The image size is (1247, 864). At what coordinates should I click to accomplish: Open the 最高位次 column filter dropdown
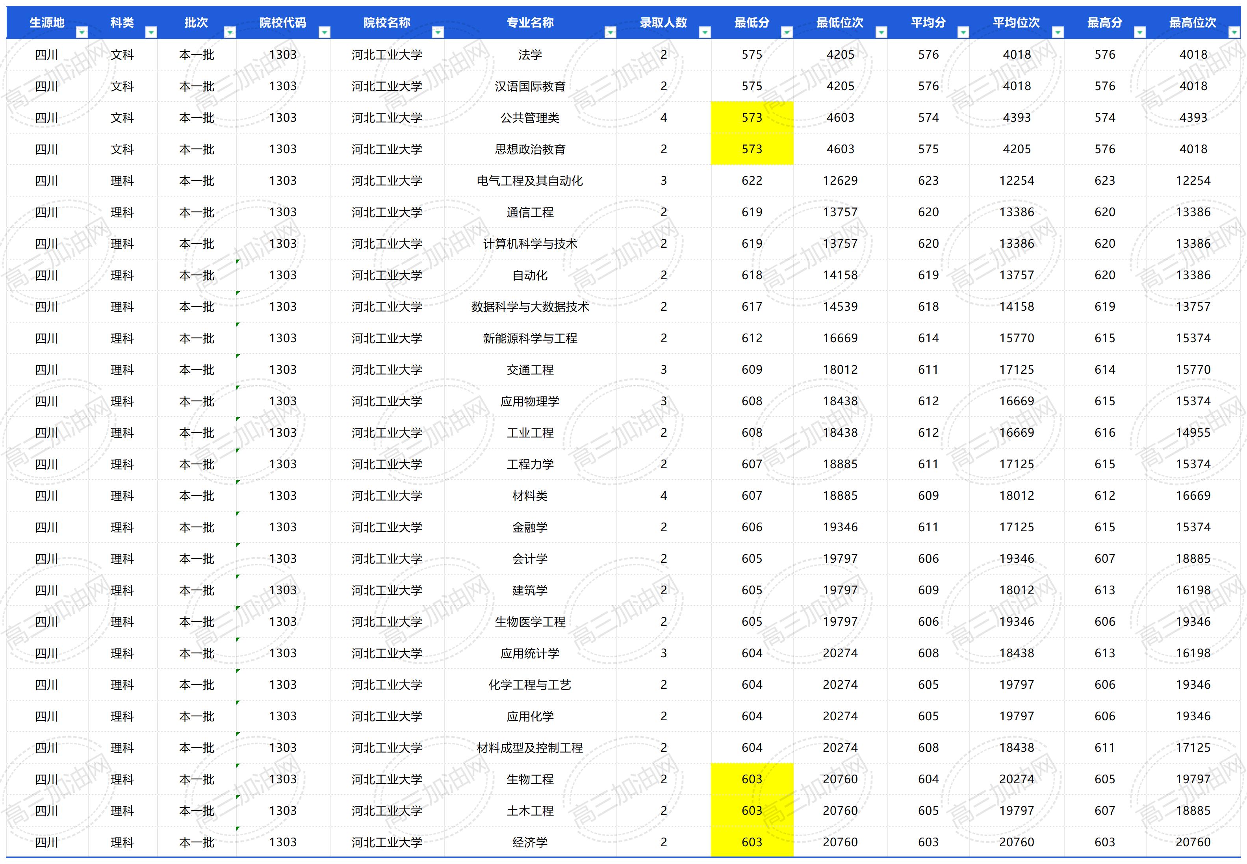click(x=1234, y=32)
